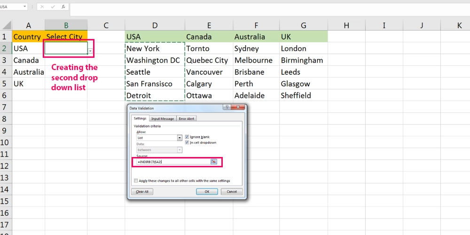Uncheck the In-cell dropdown checkbox
The width and height of the screenshot is (470, 235).
coord(187,142)
